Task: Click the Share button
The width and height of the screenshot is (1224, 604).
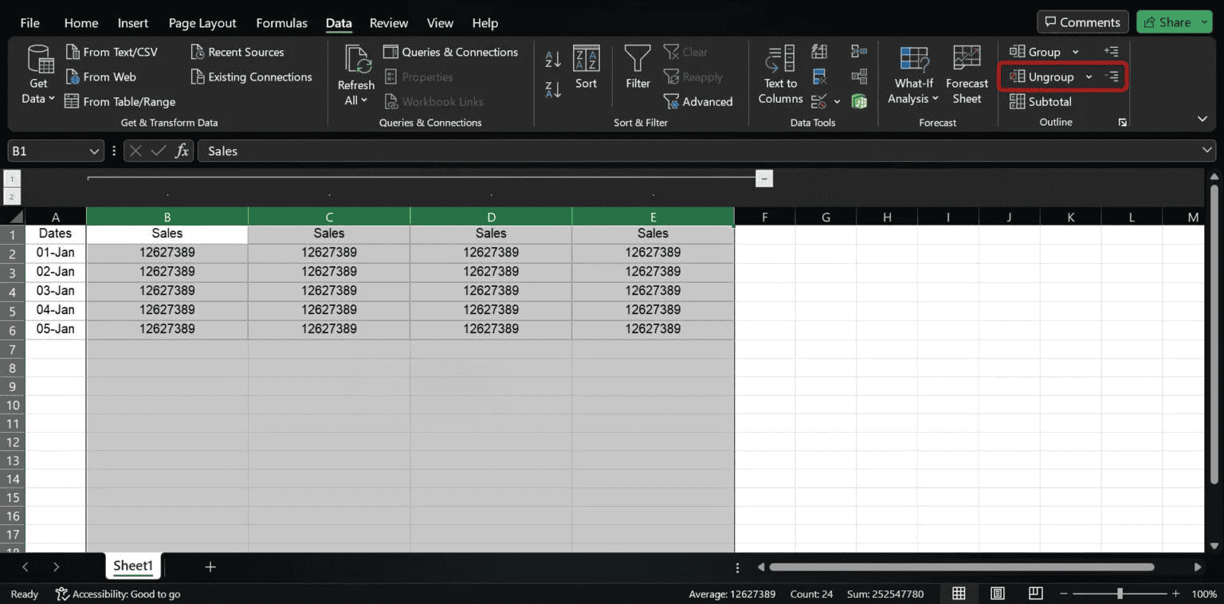Action: pos(1173,22)
